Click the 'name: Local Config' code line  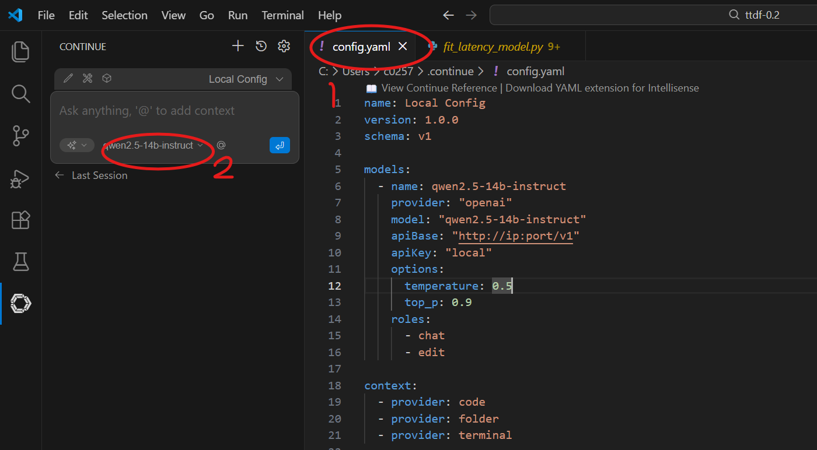tap(425, 103)
